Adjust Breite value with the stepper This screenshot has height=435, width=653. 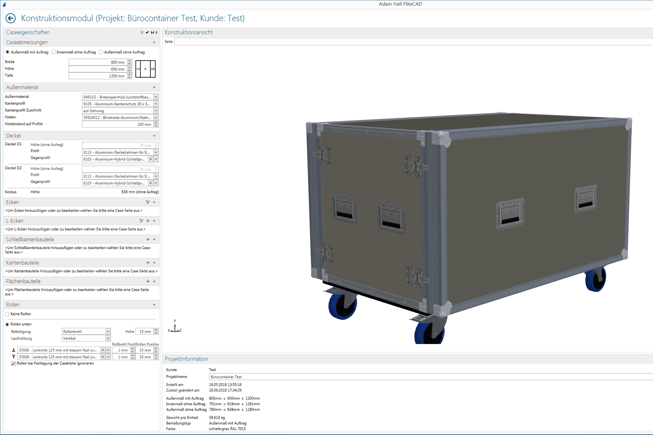(130, 62)
